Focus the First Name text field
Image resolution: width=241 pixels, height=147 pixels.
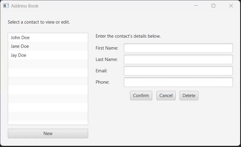point(178,48)
